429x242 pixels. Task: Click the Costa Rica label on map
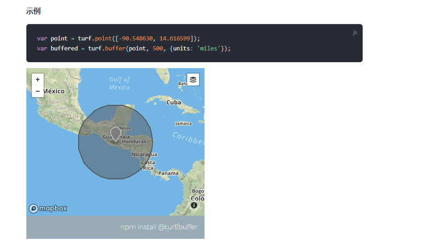[x=148, y=165]
